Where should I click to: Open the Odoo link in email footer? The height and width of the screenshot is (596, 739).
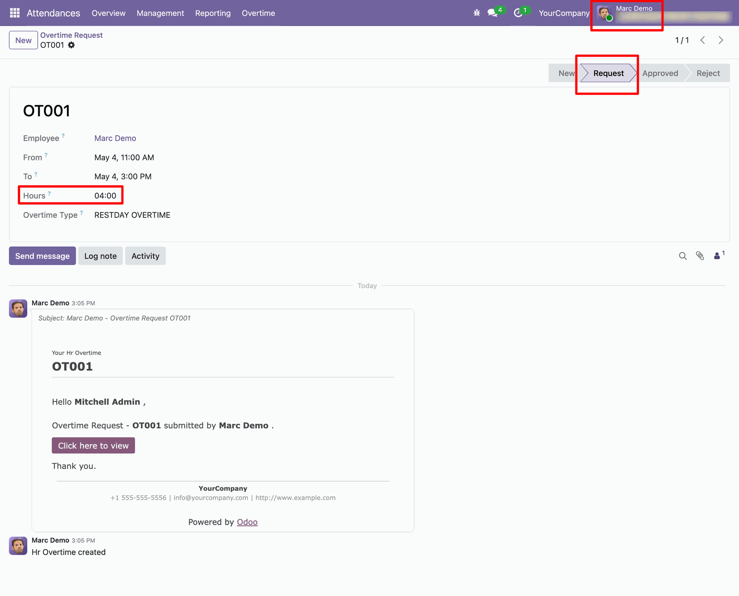247,522
